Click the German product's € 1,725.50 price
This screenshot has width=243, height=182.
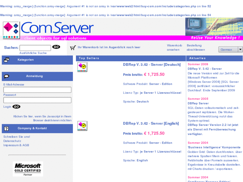tap(154, 74)
